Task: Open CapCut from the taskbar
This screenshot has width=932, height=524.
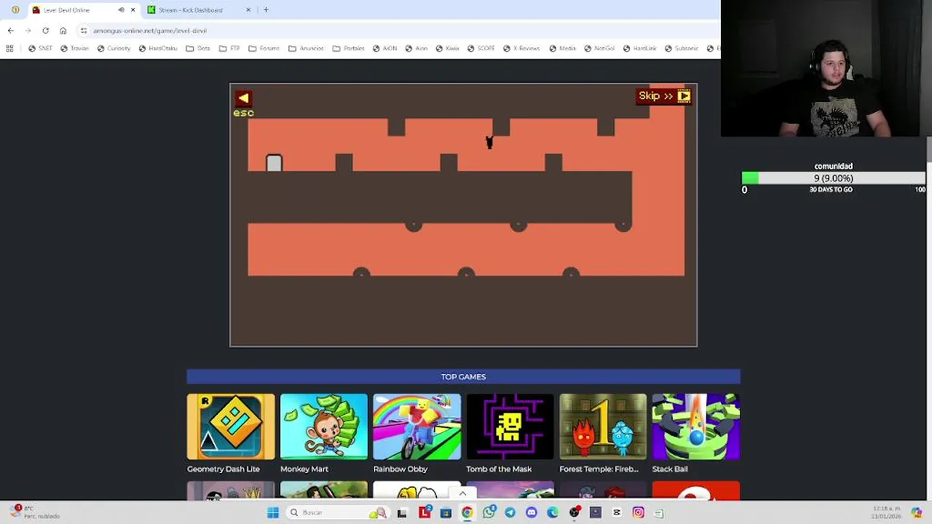Action: (617, 512)
